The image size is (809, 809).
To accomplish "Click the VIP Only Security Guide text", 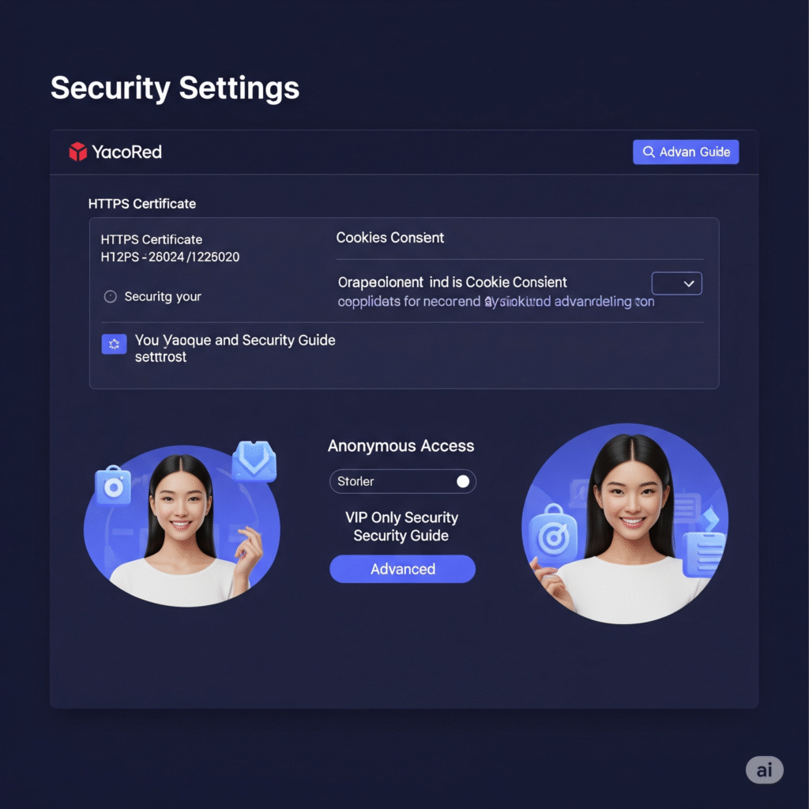I will click(401, 526).
